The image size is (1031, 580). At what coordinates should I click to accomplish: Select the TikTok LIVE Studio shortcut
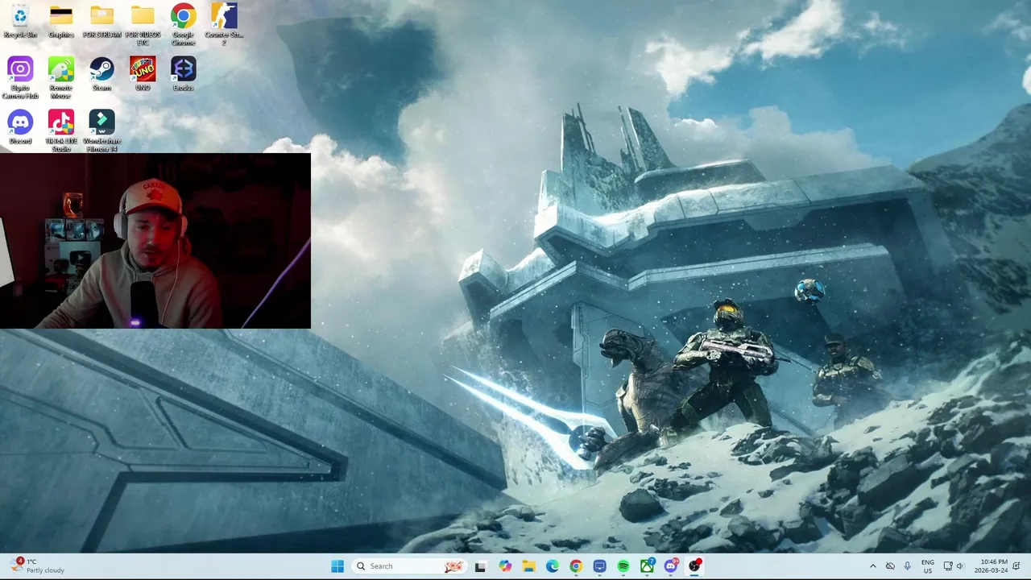[61, 131]
